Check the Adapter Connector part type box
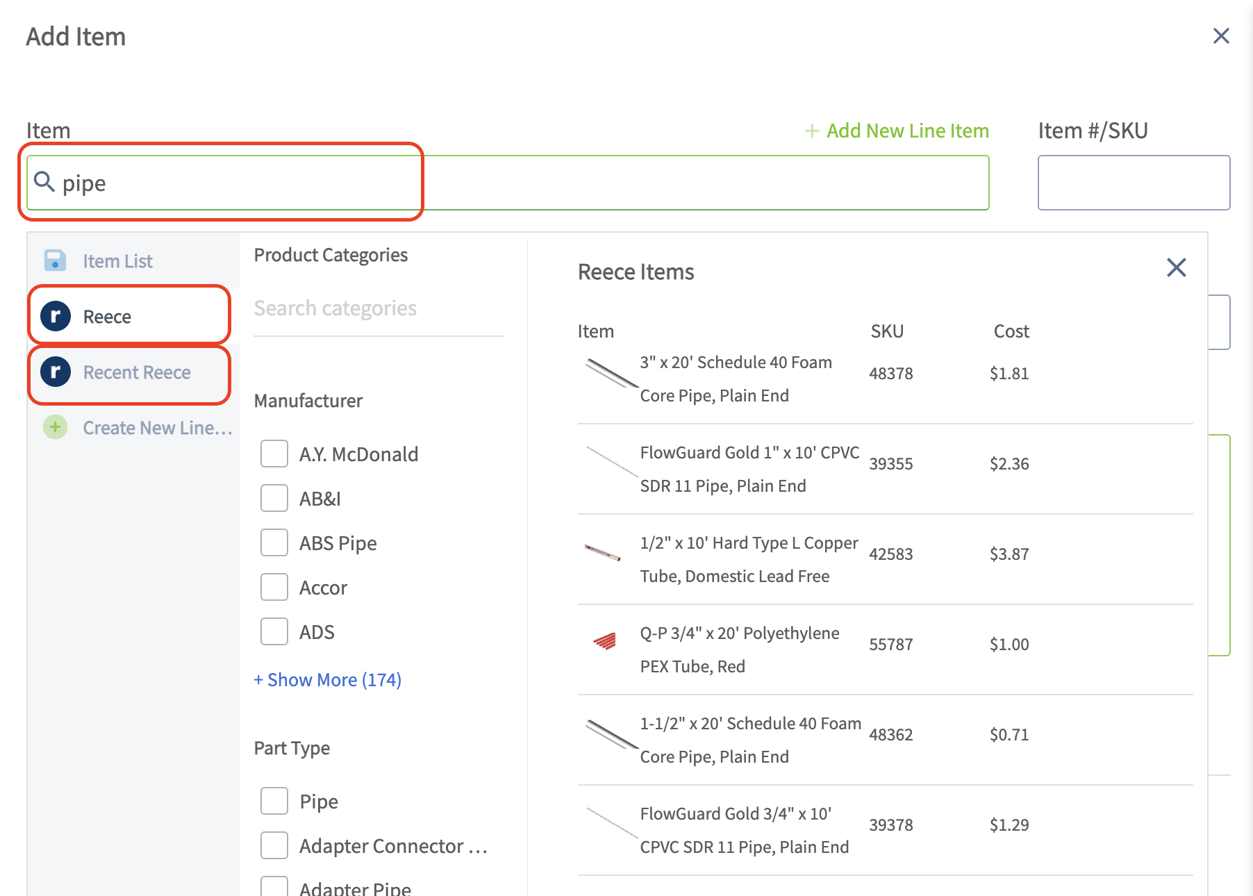This screenshot has width=1253, height=896. point(274,845)
